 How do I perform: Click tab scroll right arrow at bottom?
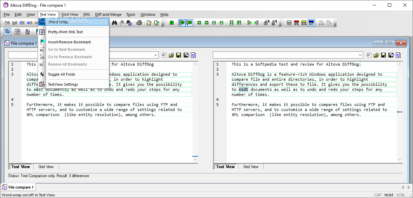tap(409, 187)
